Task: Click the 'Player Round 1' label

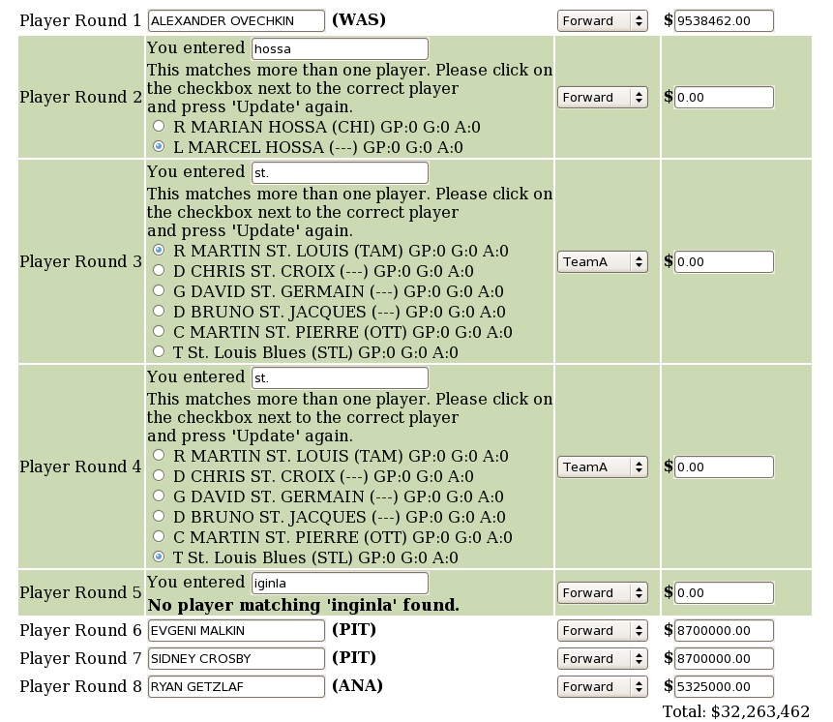Action: (80, 20)
